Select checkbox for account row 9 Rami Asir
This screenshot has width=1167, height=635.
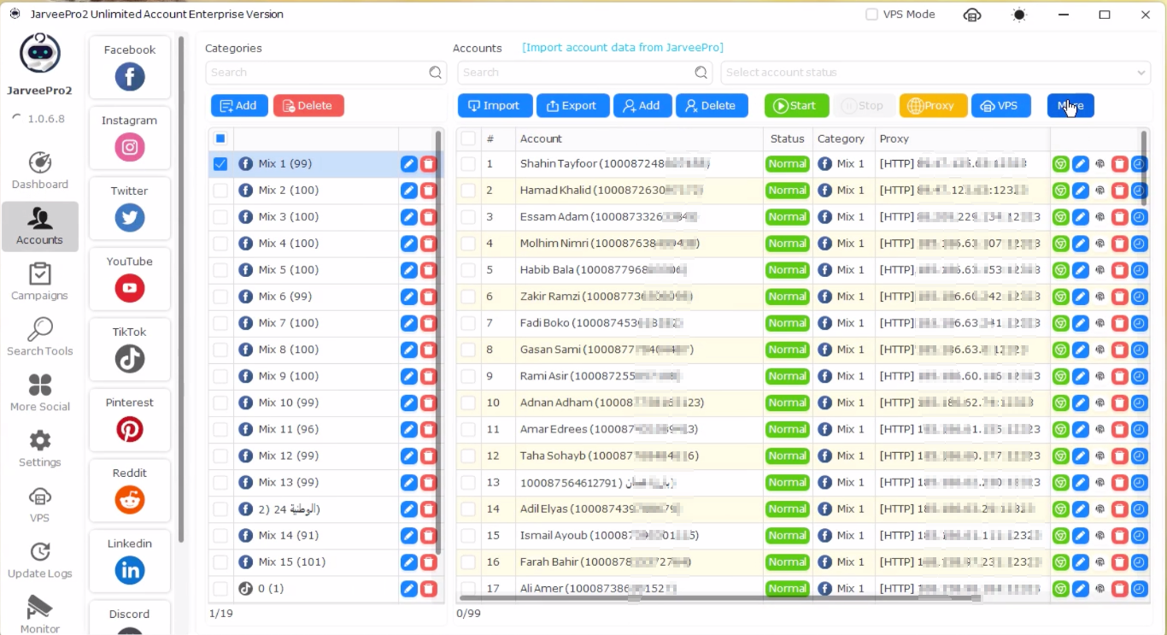[x=468, y=376]
